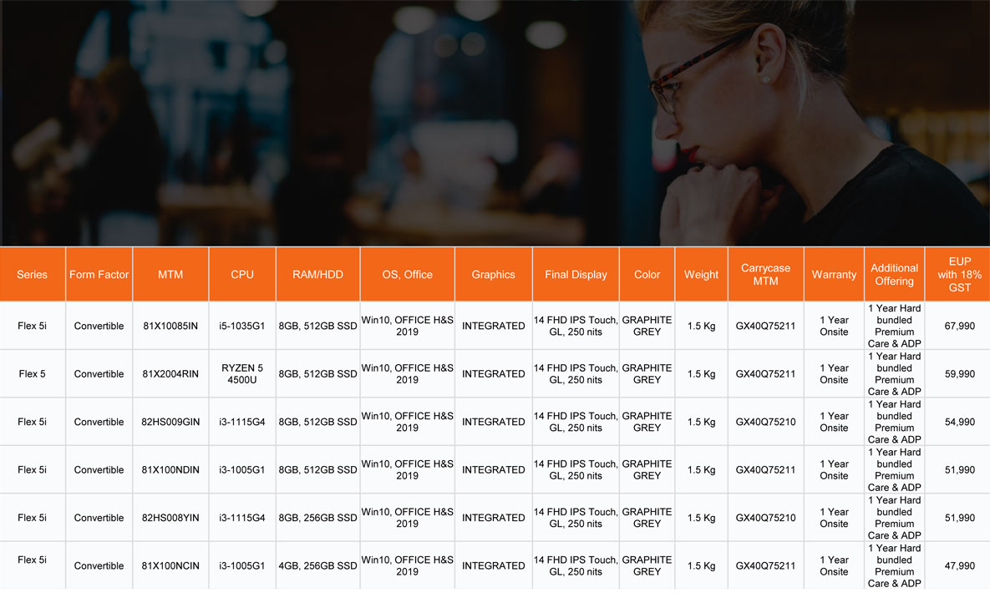
Task: Click the Series column header
Action: [33, 274]
